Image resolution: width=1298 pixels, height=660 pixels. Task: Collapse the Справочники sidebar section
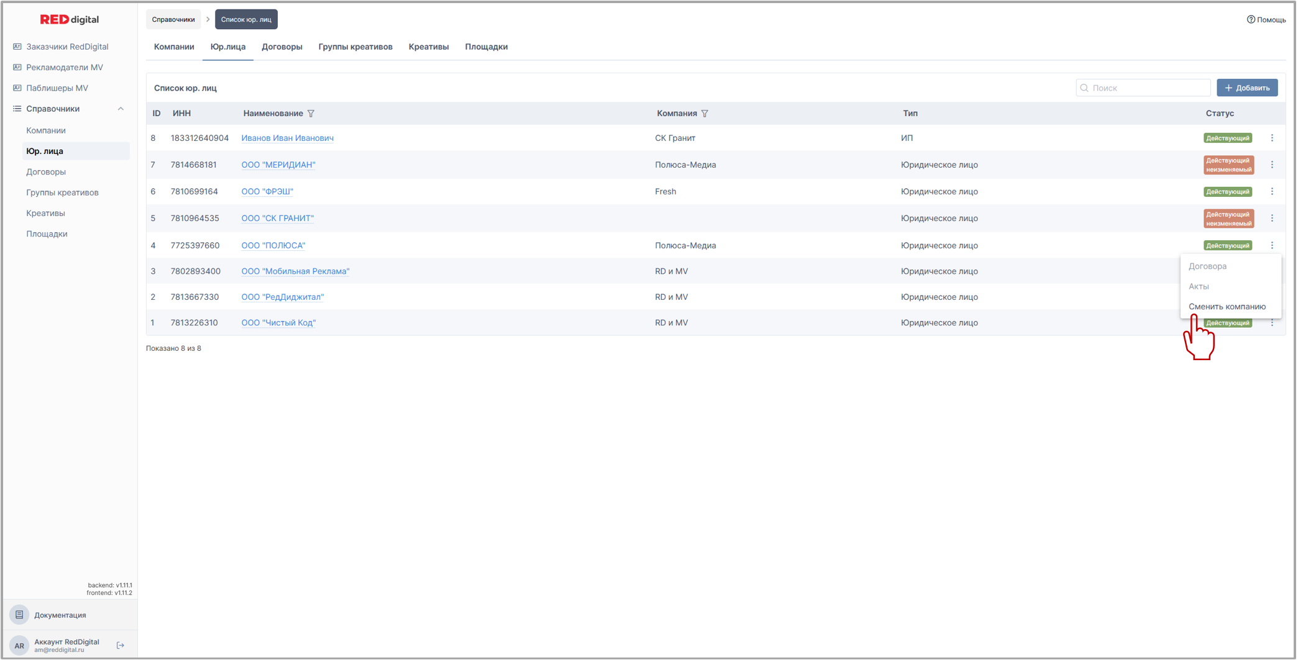click(121, 109)
